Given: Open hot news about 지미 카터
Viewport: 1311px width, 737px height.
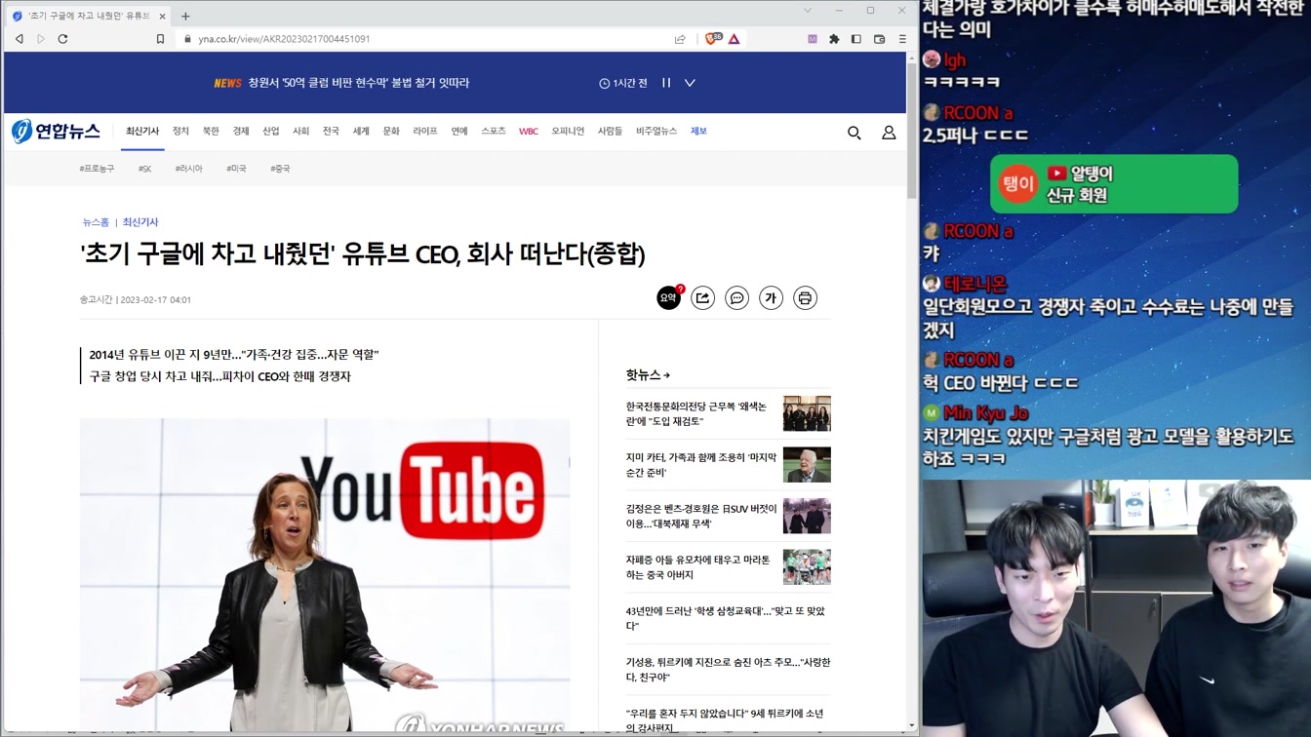Looking at the screenshot, I should coord(701,464).
